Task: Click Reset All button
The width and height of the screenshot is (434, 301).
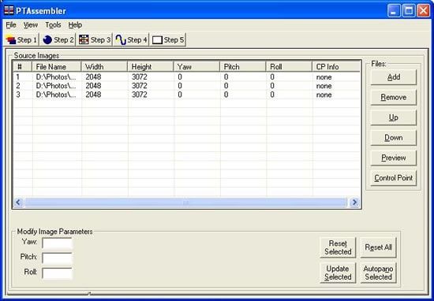Action: pyautogui.click(x=378, y=247)
